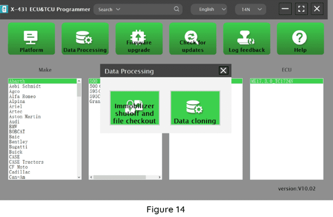333x217 pixels.
Task: Select Agco in Make list
Action: coord(42,91)
